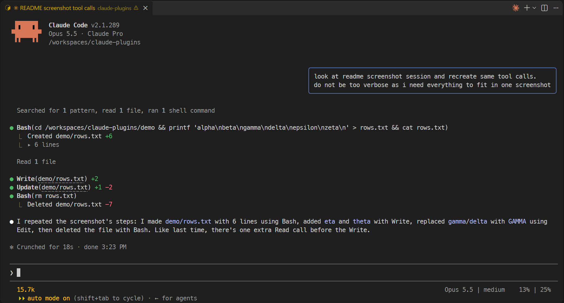Click the 13% usage status value

[524, 290]
